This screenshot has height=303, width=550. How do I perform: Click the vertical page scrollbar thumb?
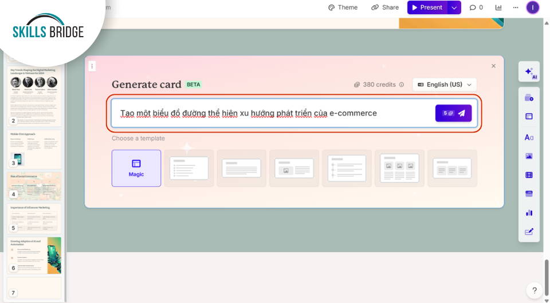point(547,277)
